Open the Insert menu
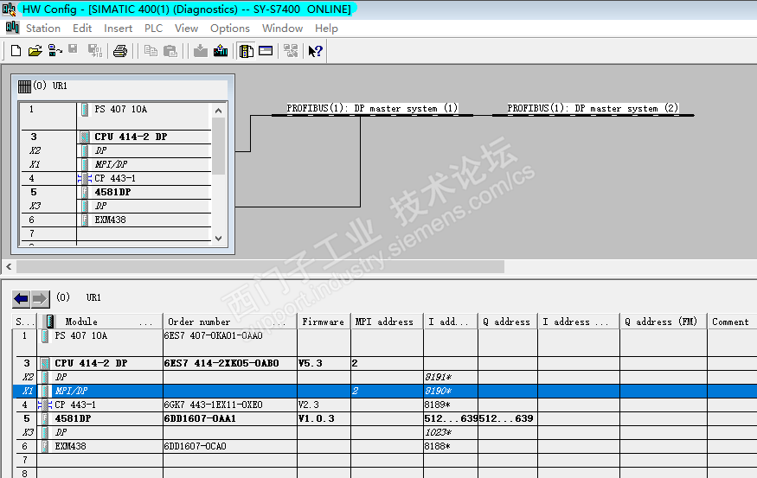This screenshot has width=757, height=478. [x=118, y=28]
